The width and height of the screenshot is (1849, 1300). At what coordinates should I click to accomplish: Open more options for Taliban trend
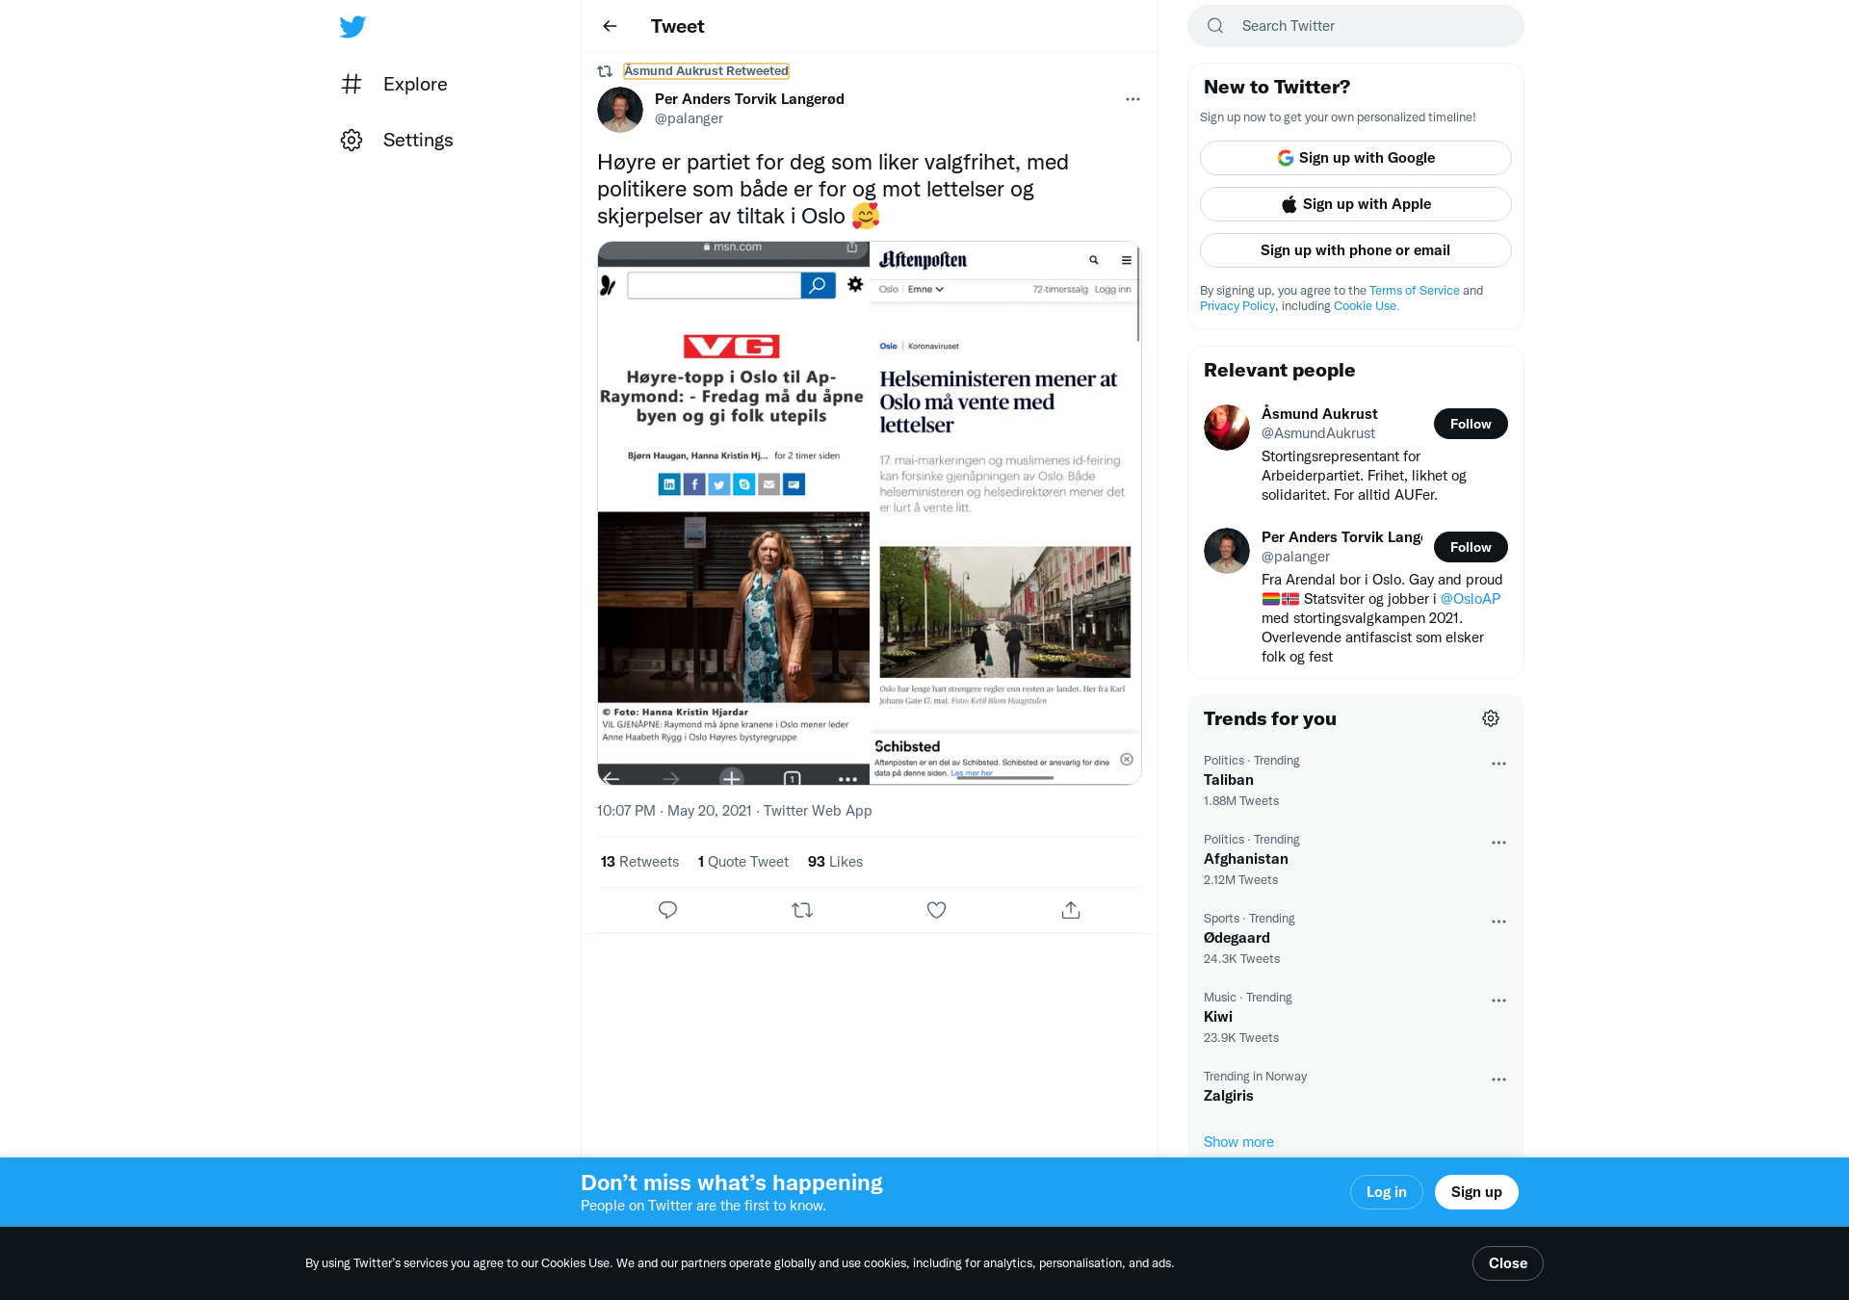tap(1498, 764)
